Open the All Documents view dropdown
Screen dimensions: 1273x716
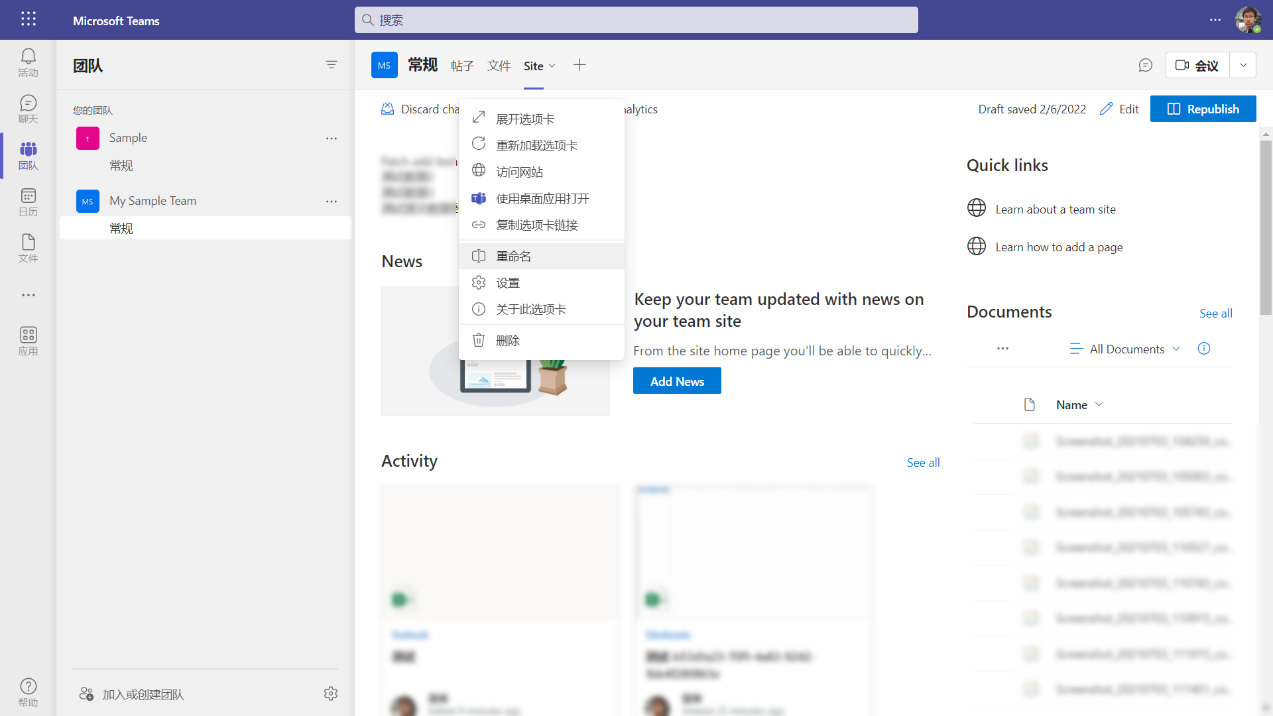(1126, 349)
